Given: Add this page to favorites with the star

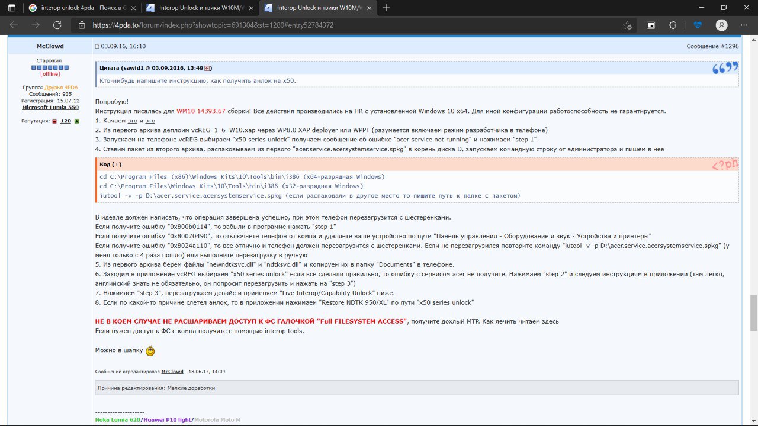Looking at the screenshot, I should (x=628, y=25).
